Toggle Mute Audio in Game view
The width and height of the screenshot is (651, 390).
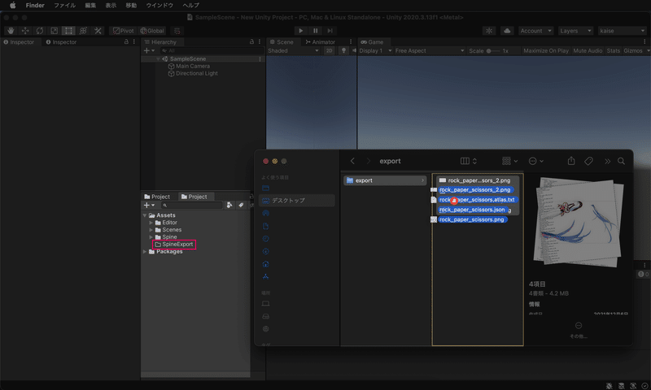coord(588,50)
